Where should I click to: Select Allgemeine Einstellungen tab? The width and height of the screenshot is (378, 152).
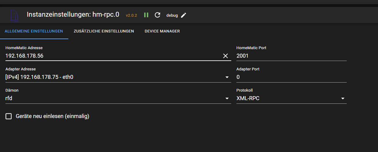click(34, 31)
